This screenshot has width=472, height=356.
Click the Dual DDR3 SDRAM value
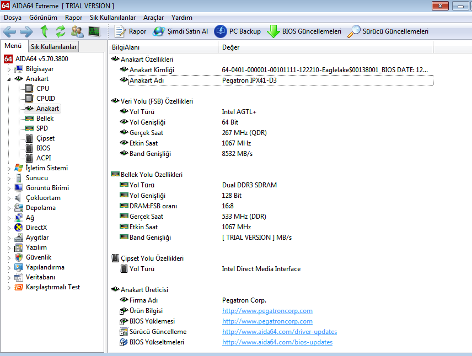(x=250, y=185)
